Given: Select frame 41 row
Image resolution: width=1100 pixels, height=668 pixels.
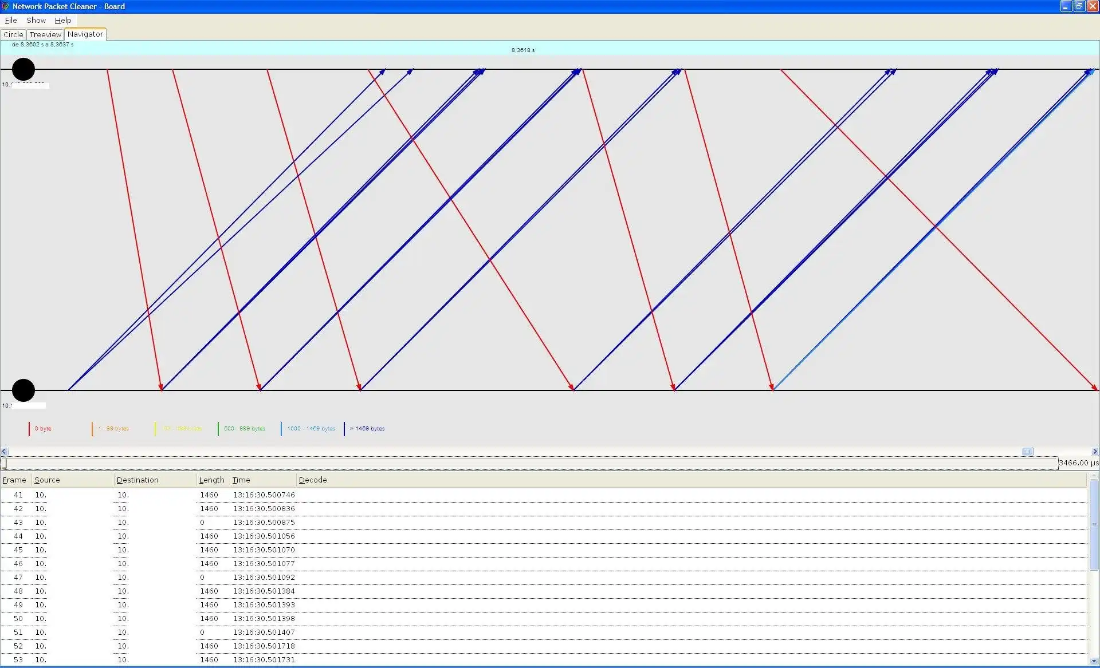Looking at the screenshot, I should 544,495.
